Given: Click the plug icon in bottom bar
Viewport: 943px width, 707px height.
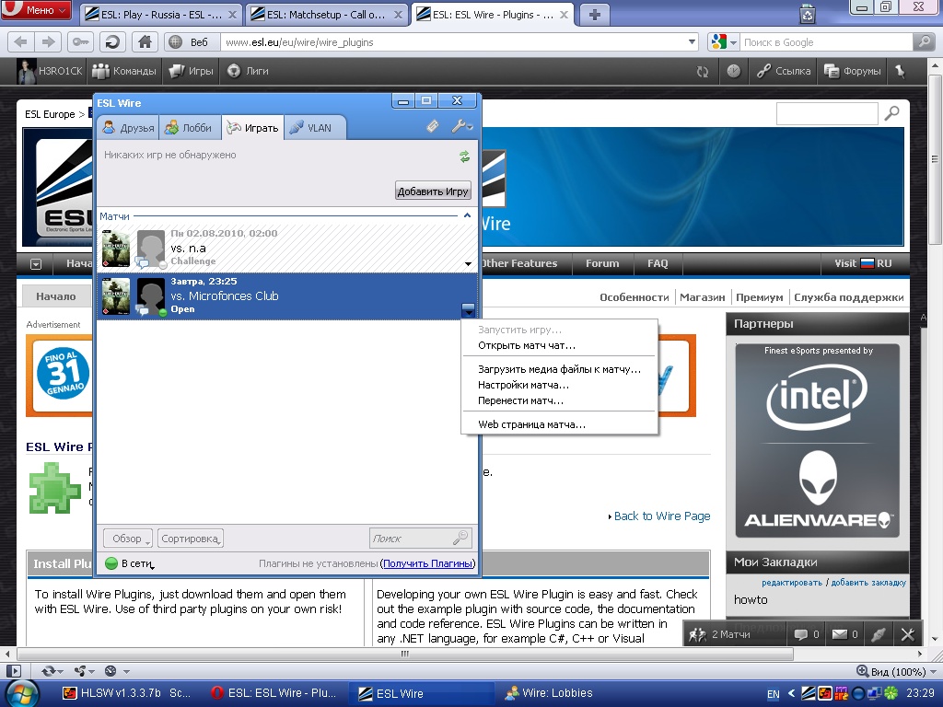Looking at the screenshot, I should [878, 634].
